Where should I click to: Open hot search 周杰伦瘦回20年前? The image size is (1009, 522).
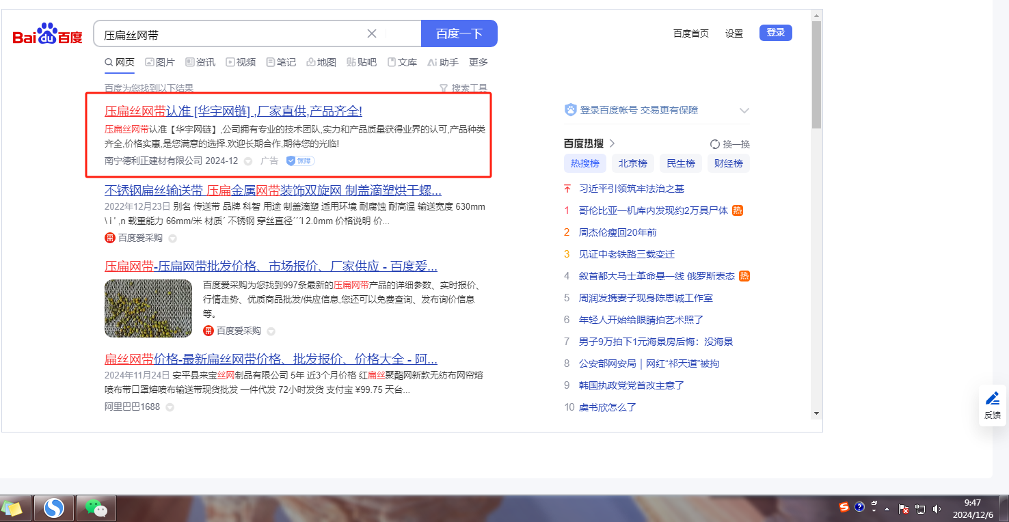click(x=618, y=232)
